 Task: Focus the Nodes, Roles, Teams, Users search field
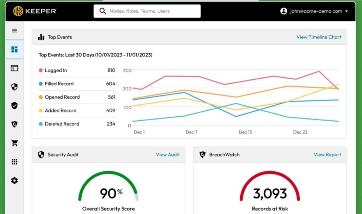pyautogui.click(x=147, y=11)
